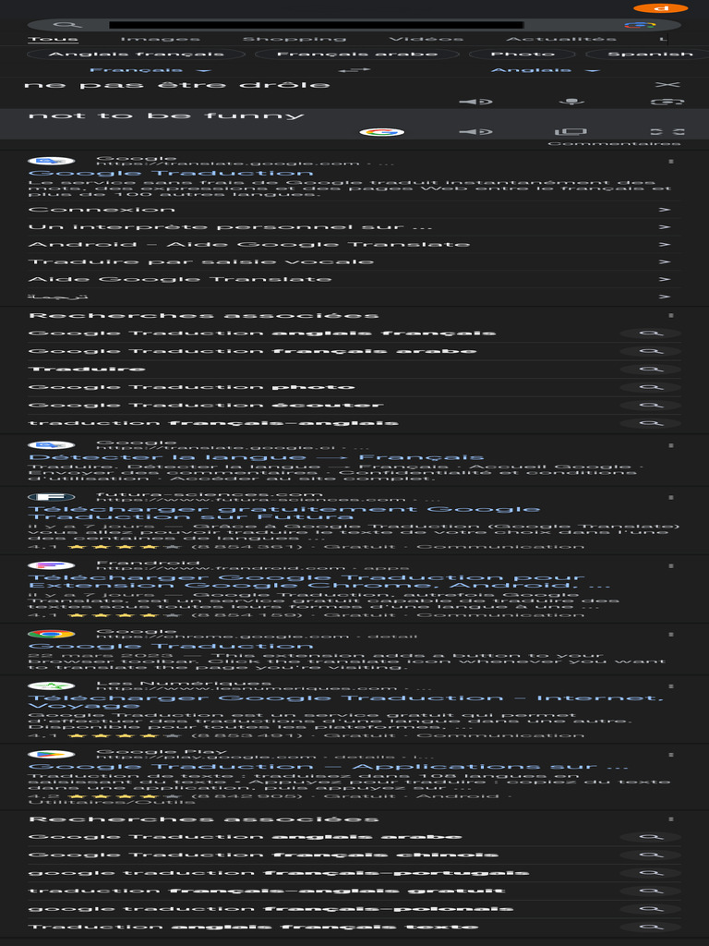Select the 'Français arabe' chip
Image resolution: width=709 pixels, height=946 pixels.
(x=357, y=55)
